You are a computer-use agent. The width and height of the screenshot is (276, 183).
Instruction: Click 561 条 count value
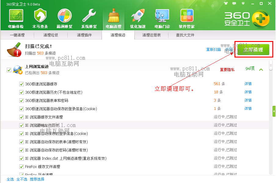point(219,84)
